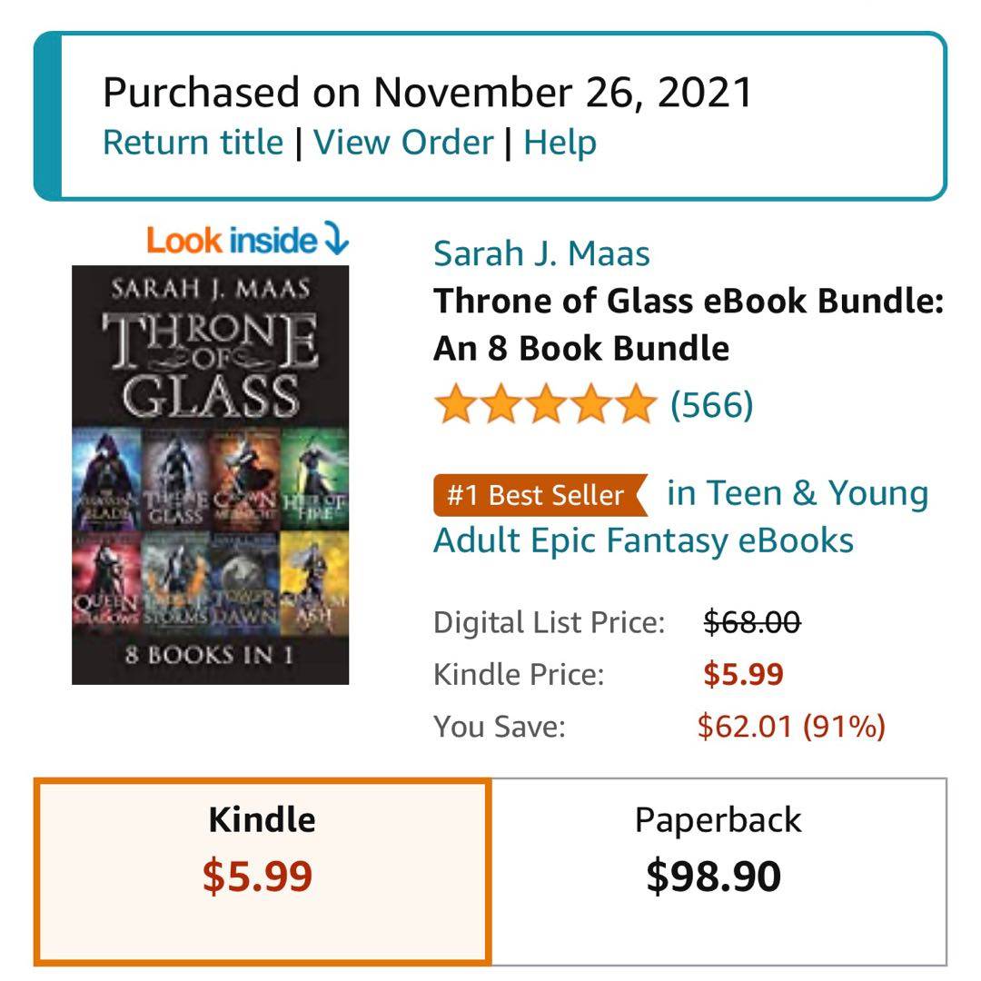Screen dimensions: 981x981
Task: Click the crossed-out $68.00 list price
Action: pos(752,623)
